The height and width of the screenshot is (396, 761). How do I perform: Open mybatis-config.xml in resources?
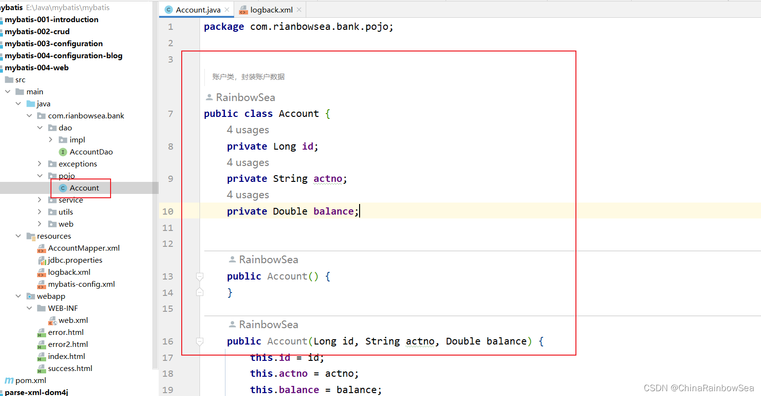point(81,284)
